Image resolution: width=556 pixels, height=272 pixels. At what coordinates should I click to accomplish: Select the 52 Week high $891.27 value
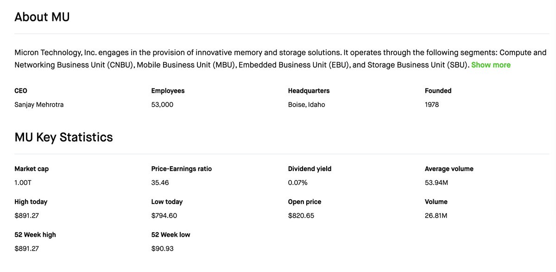[x=27, y=248]
